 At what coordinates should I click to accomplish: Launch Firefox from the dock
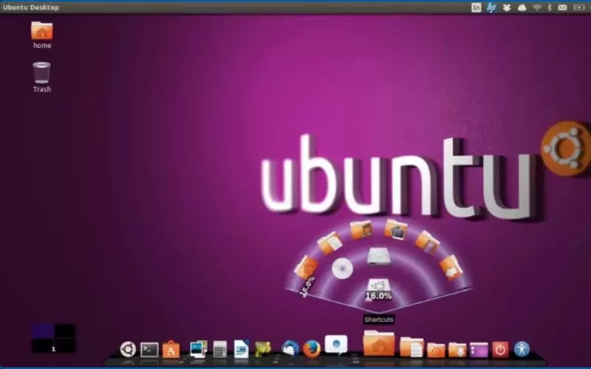pos(312,348)
